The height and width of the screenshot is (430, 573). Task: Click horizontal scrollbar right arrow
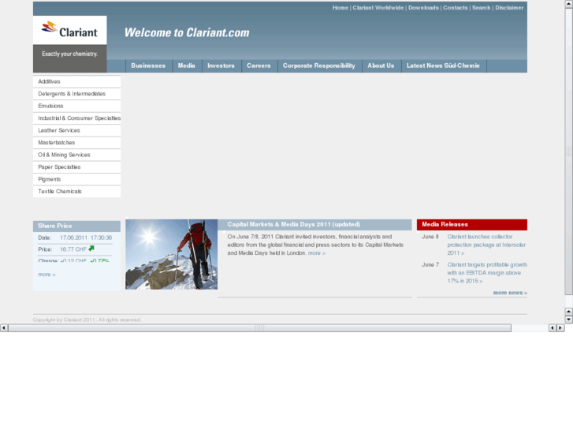tap(560, 328)
